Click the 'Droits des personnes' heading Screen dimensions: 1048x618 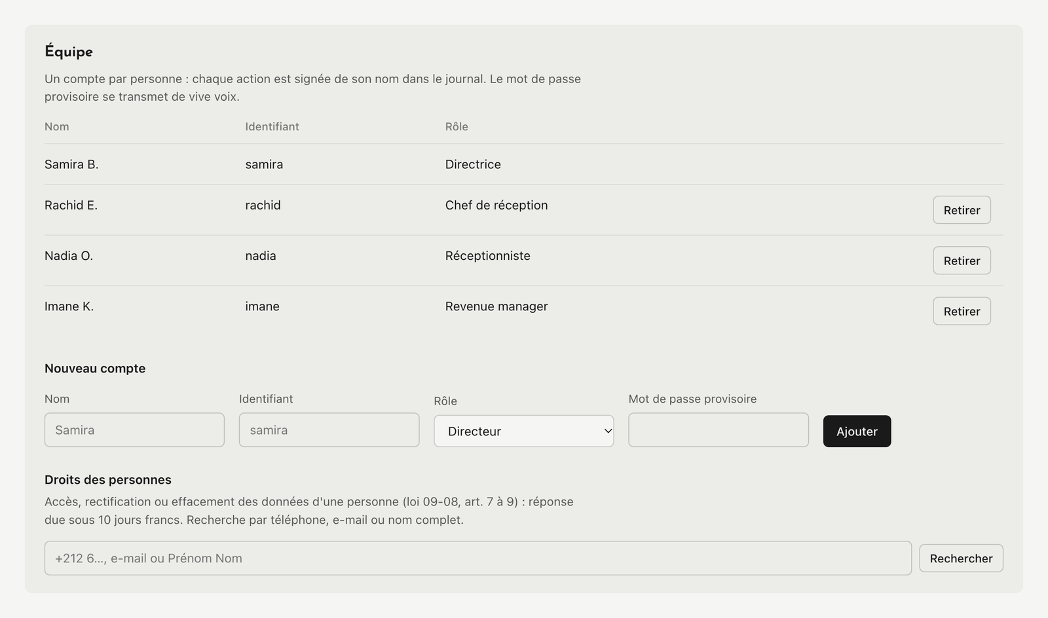pos(108,480)
